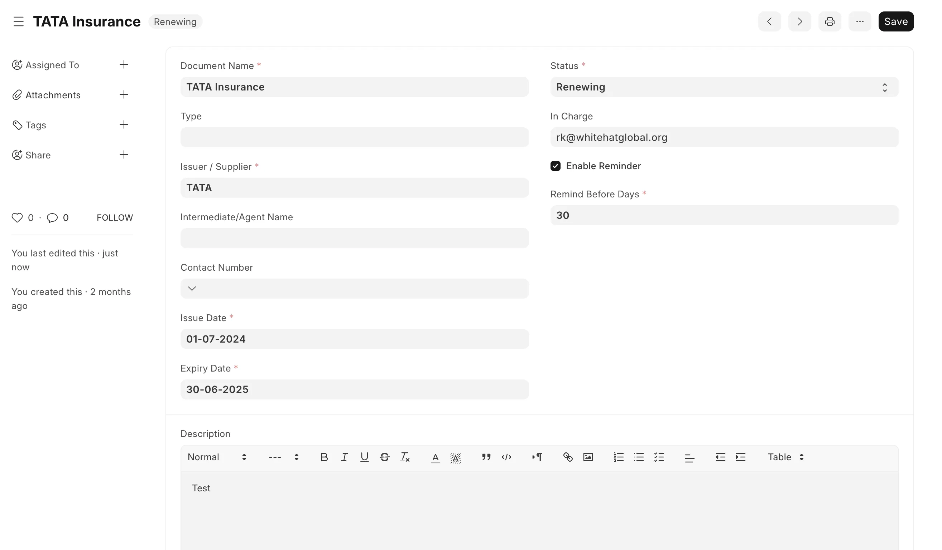This screenshot has height=550, width=942.
Task: Insert an image in Description
Action: pos(588,457)
